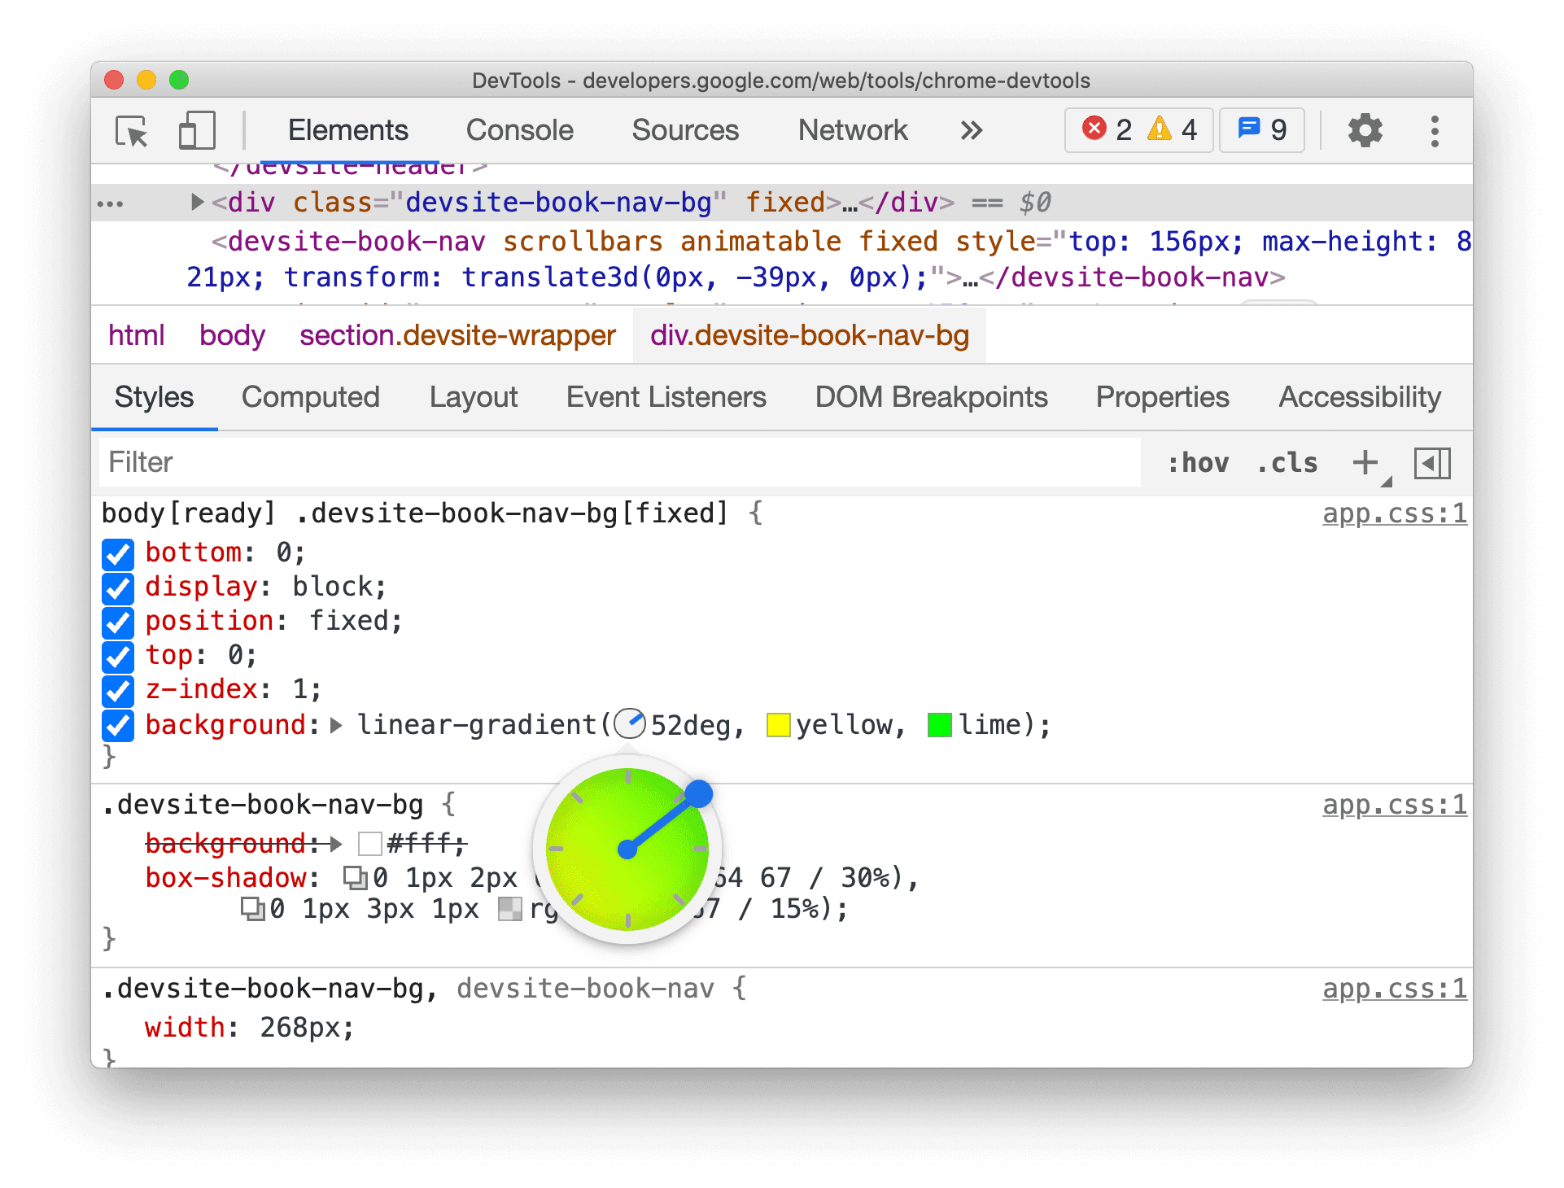Image resolution: width=1564 pixels, height=1188 pixels.
Task: Click the Elements panel icon
Action: [x=348, y=129]
